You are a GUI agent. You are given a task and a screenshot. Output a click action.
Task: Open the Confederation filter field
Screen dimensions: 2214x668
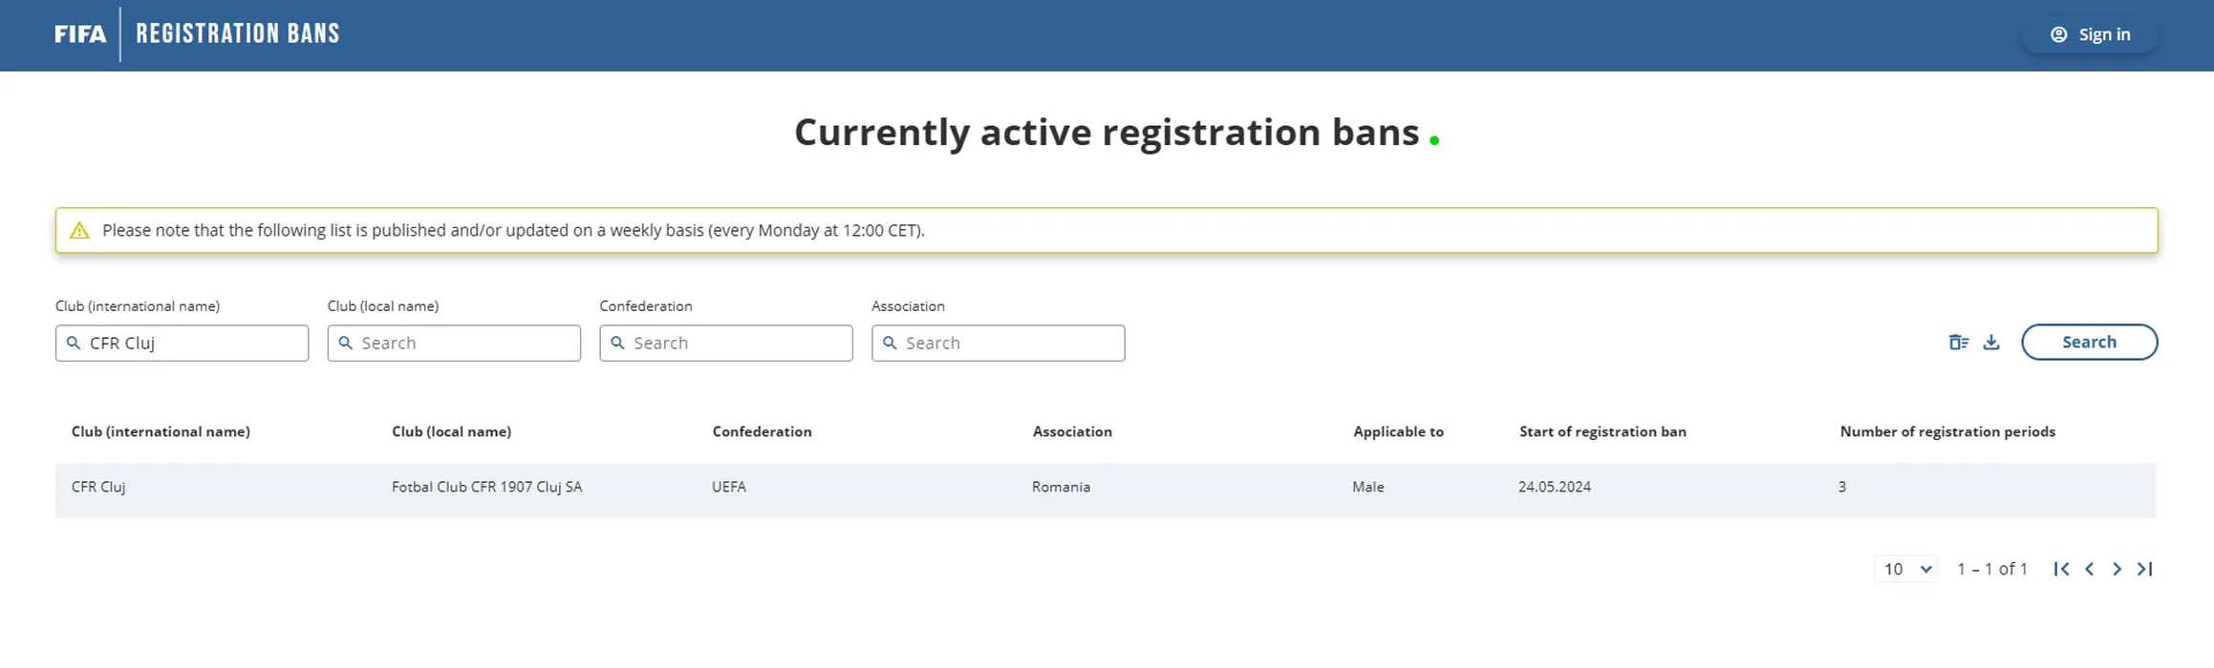(x=736, y=344)
